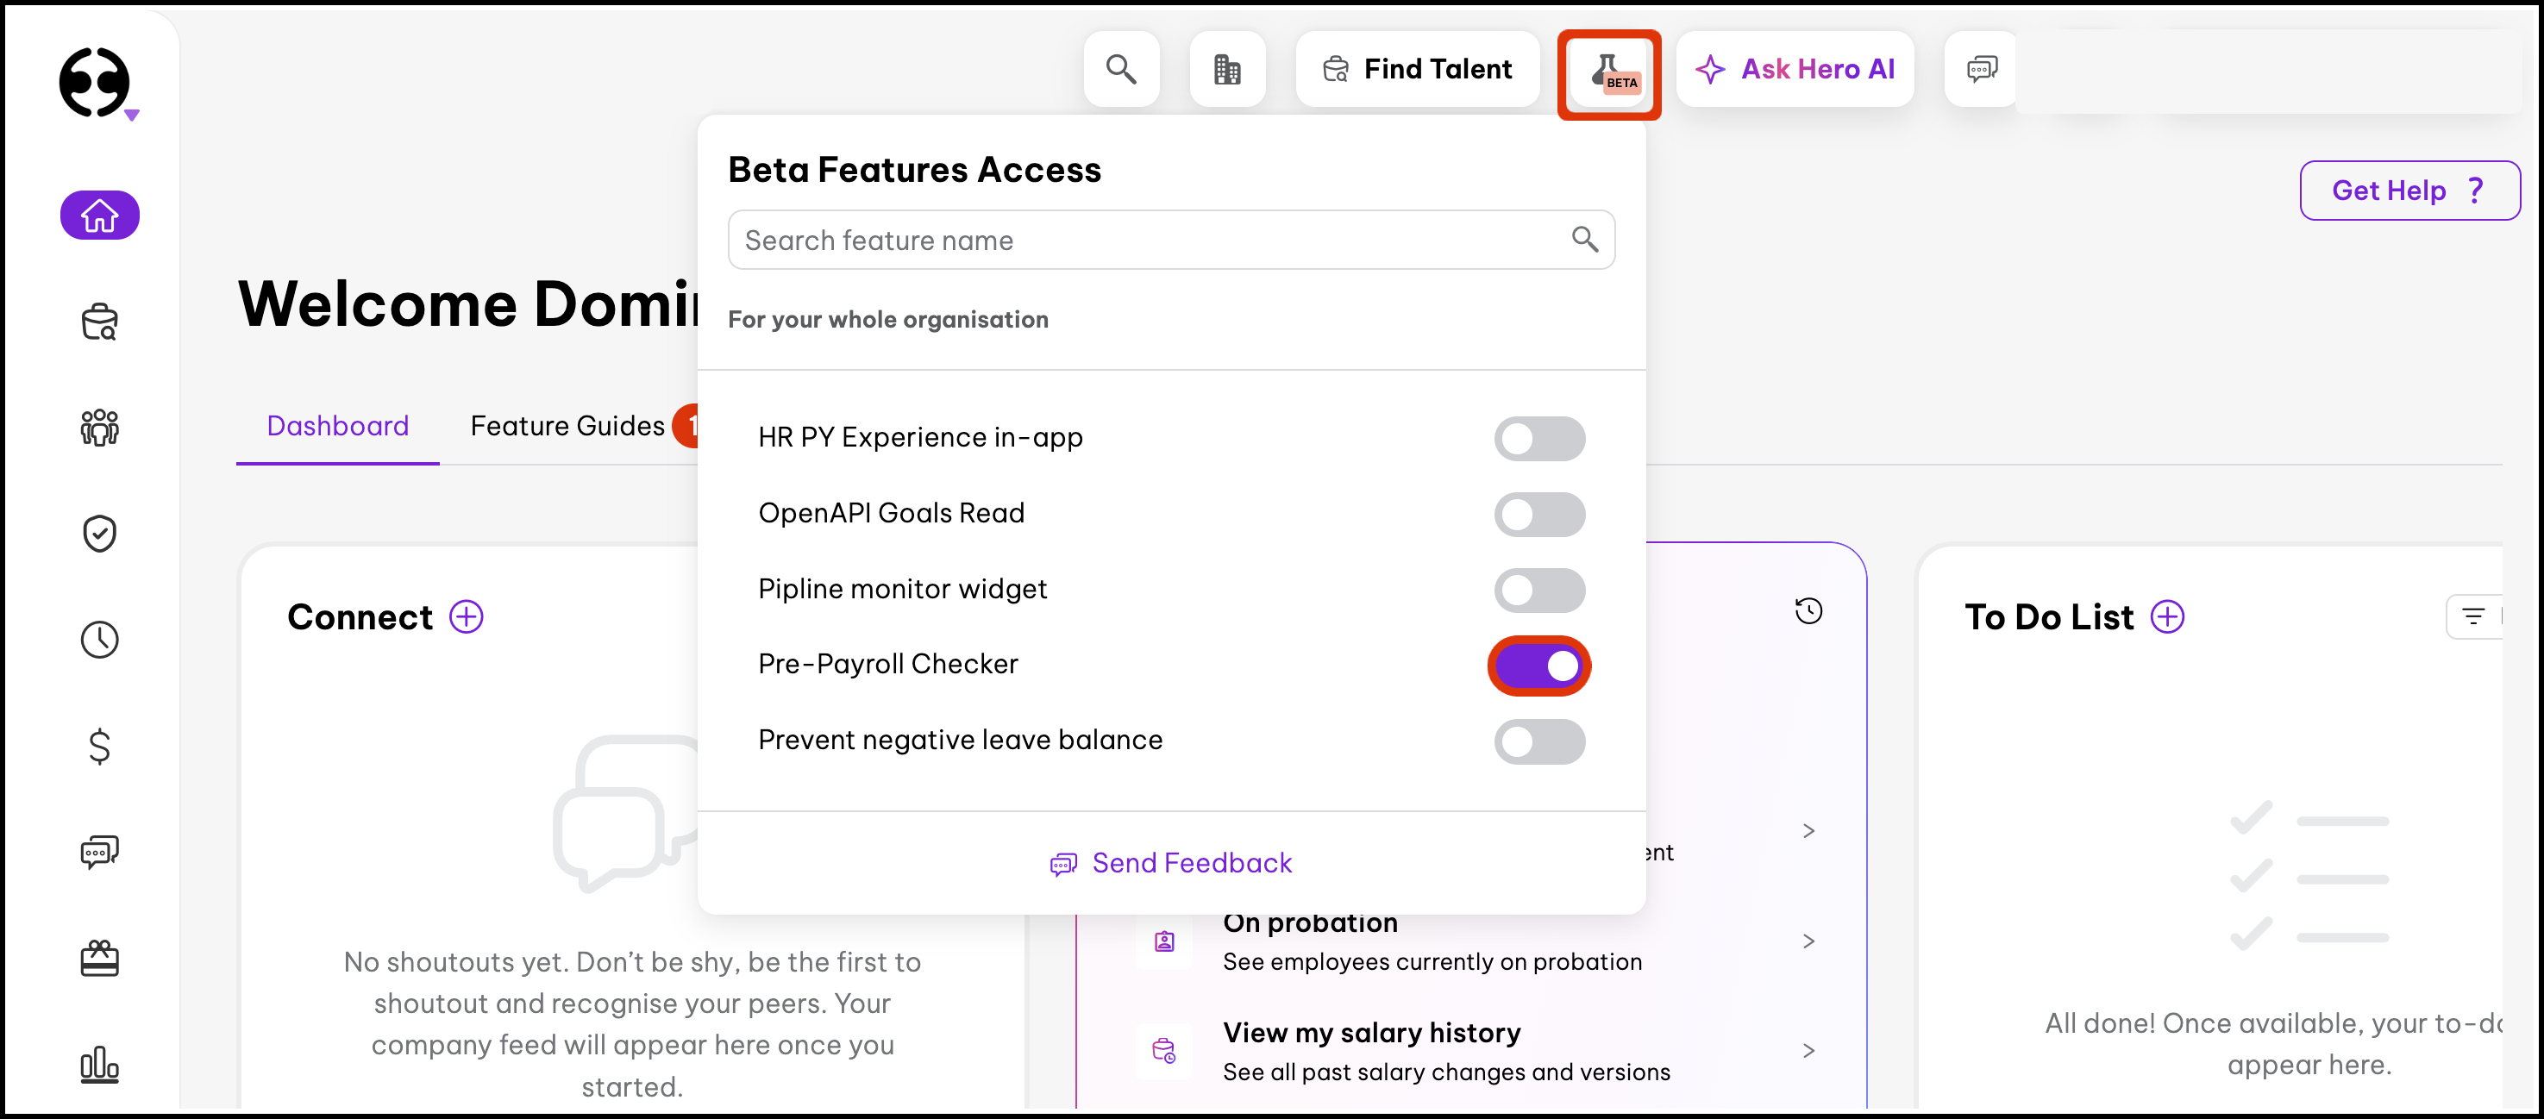The width and height of the screenshot is (2544, 1119).
Task: Focus the Search feature name field
Action: (1171, 240)
